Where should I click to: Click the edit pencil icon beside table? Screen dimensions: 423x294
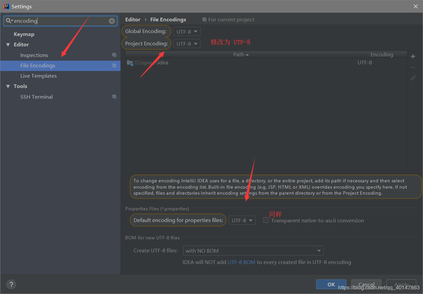[413, 78]
